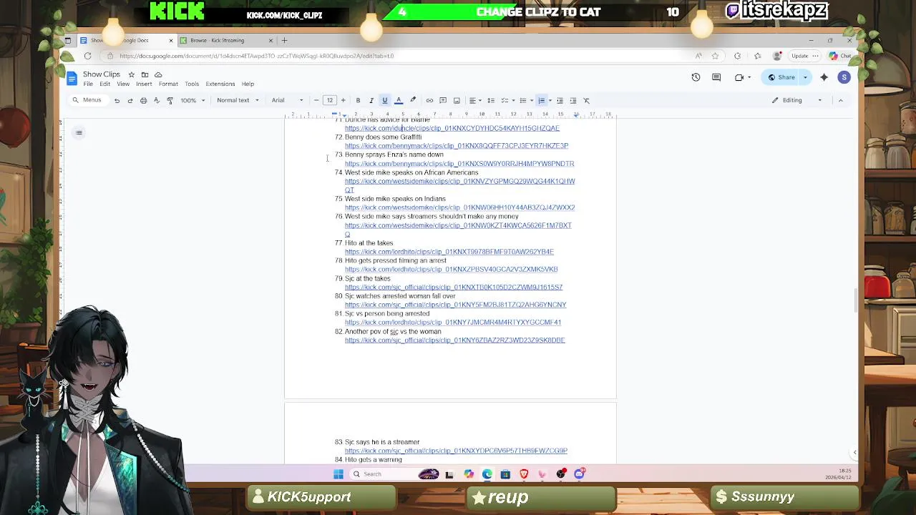916x515 pixels.
Task: Open link for Hito at the takes
Action: click(x=449, y=252)
